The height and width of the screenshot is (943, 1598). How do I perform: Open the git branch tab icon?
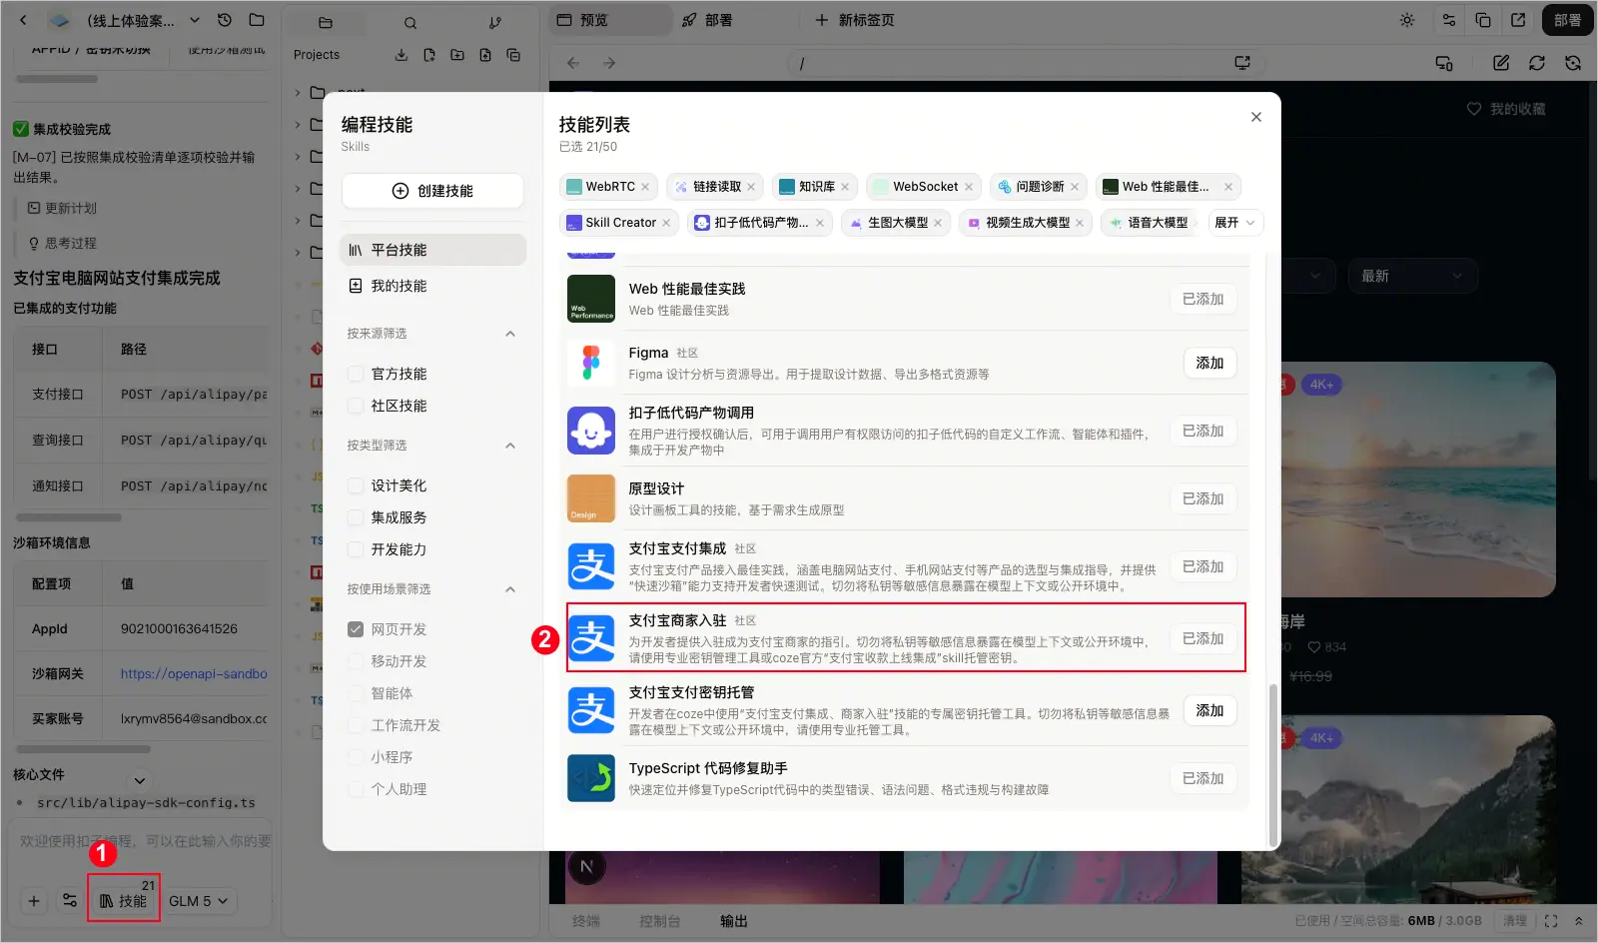pos(495,22)
